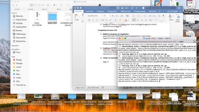Center text alignment in Word
The image size is (199, 112).
click(138, 20)
